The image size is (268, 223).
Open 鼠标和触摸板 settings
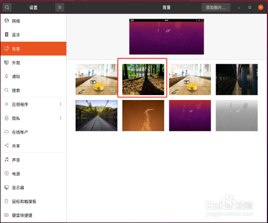(x=33, y=202)
